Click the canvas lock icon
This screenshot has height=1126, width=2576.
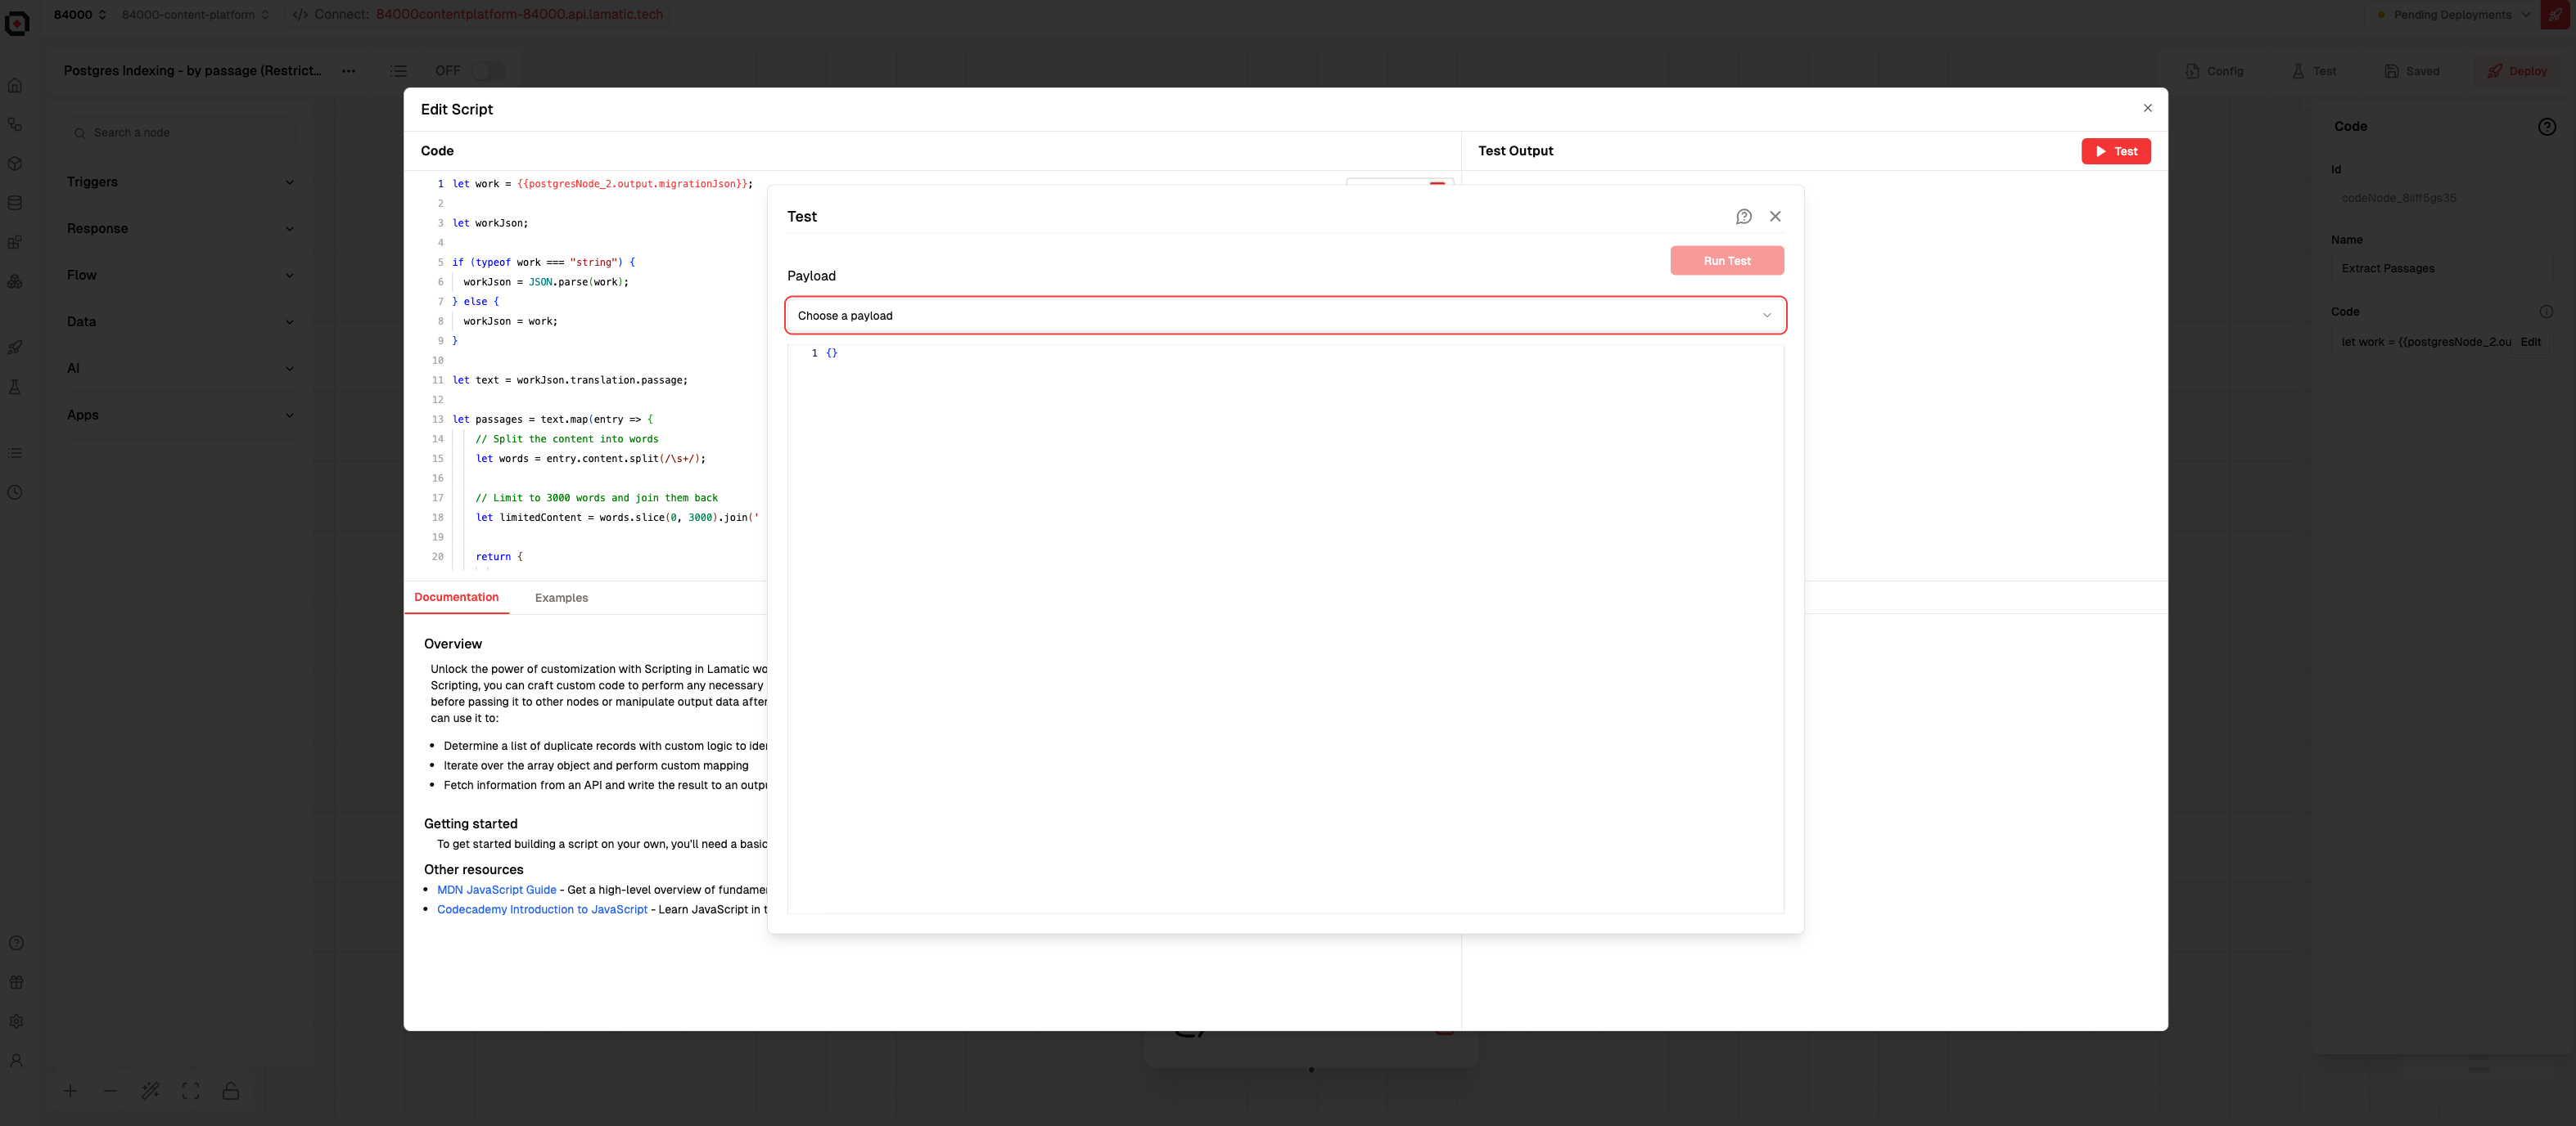[231, 1091]
